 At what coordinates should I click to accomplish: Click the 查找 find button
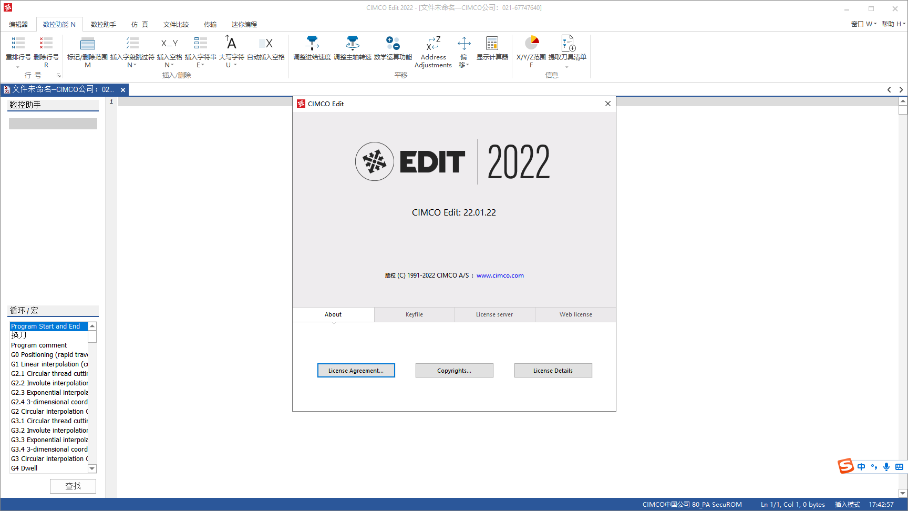tap(73, 486)
